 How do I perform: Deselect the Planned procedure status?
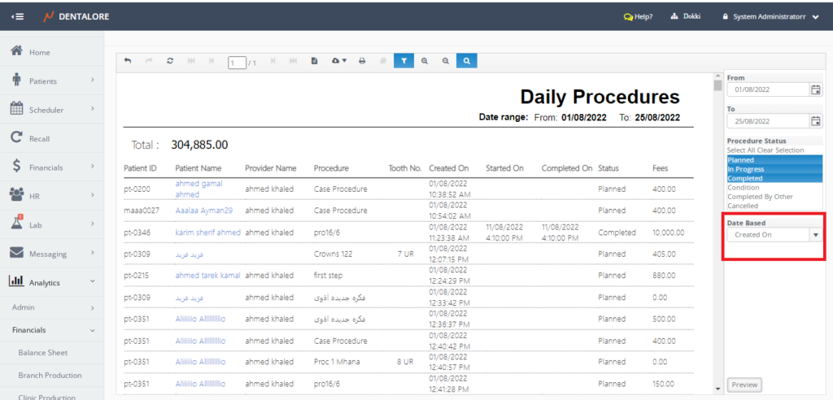pyautogui.click(x=741, y=160)
